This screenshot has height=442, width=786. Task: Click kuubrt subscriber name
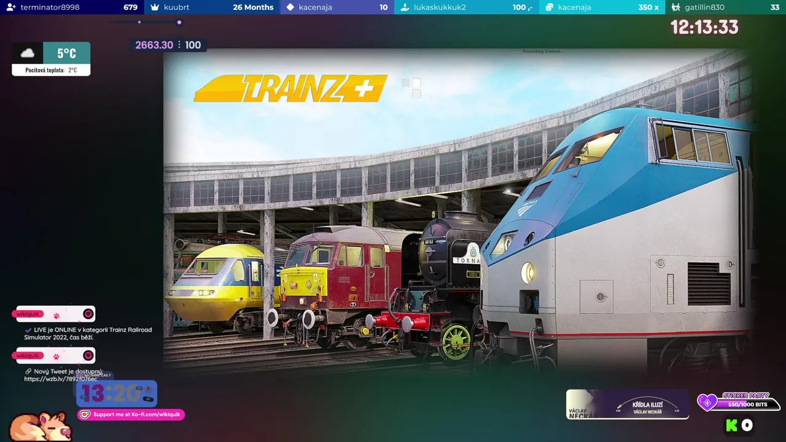click(x=177, y=7)
